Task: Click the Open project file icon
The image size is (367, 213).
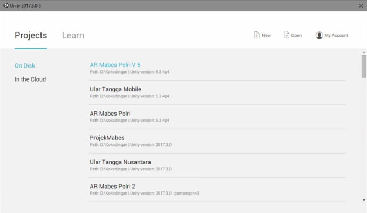Action: tap(286, 35)
